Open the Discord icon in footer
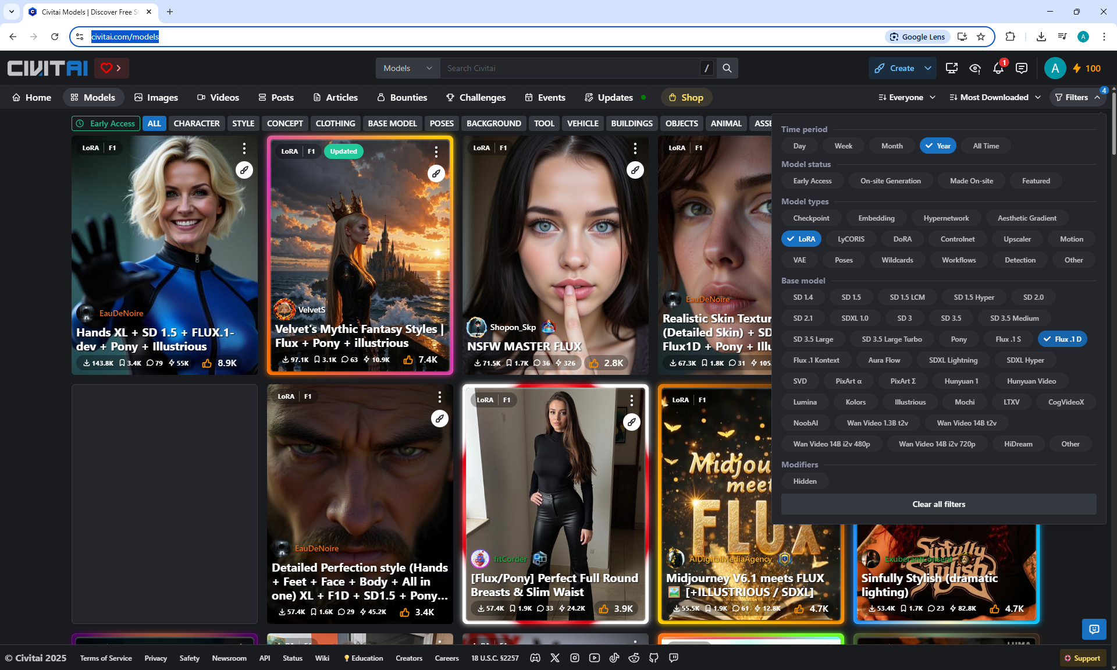 (535, 658)
